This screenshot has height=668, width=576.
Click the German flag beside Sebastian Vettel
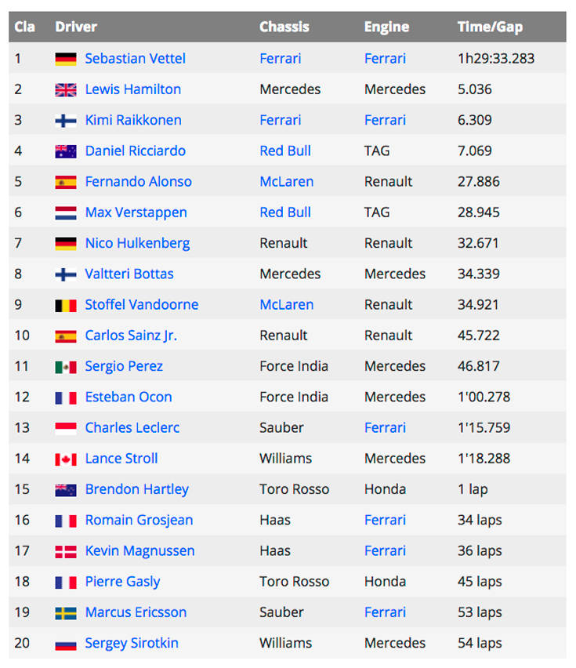point(66,59)
